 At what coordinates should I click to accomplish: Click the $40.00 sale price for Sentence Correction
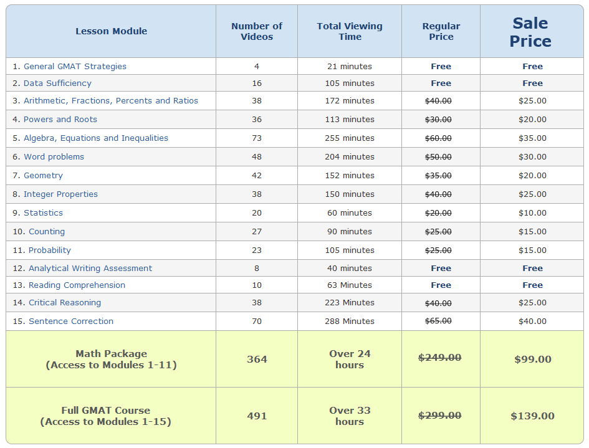533,322
